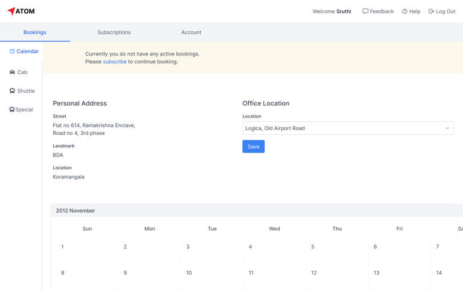Open the office Location dropdown
This screenshot has width=463, height=291.
click(344, 128)
